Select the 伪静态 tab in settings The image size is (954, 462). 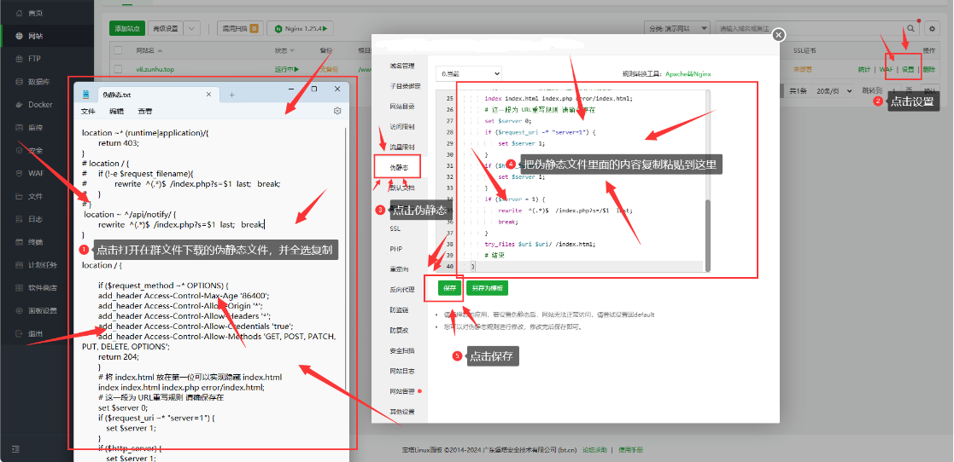pyautogui.click(x=398, y=167)
